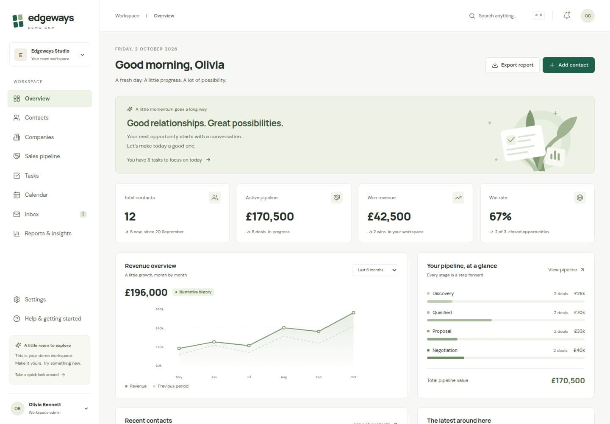Click the Help question mark icon
This screenshot has height=424, width=610.
pyautogui.click(x=17, y=319)
